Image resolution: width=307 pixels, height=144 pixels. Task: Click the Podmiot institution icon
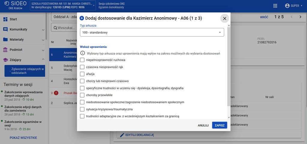pyautogui.click(x=5, y=50)
